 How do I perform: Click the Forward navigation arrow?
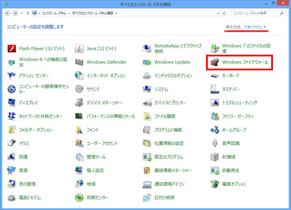point(15,13)
